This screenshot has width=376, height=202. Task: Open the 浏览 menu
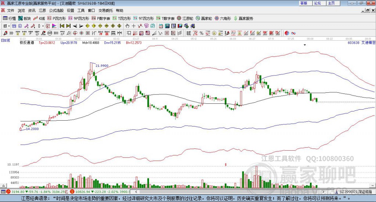point(21,11)
